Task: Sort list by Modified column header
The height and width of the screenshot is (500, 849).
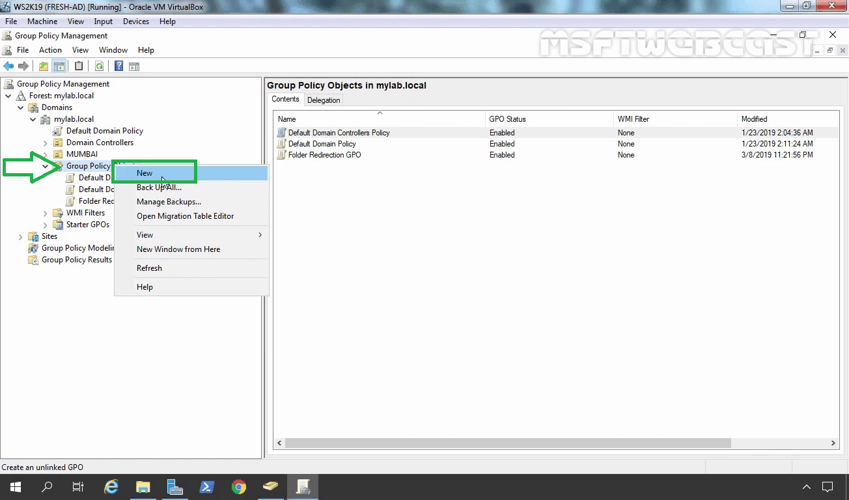Action: point(788,119)
